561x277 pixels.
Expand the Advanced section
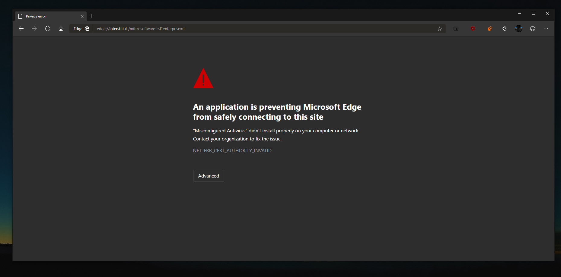[209, 176]
